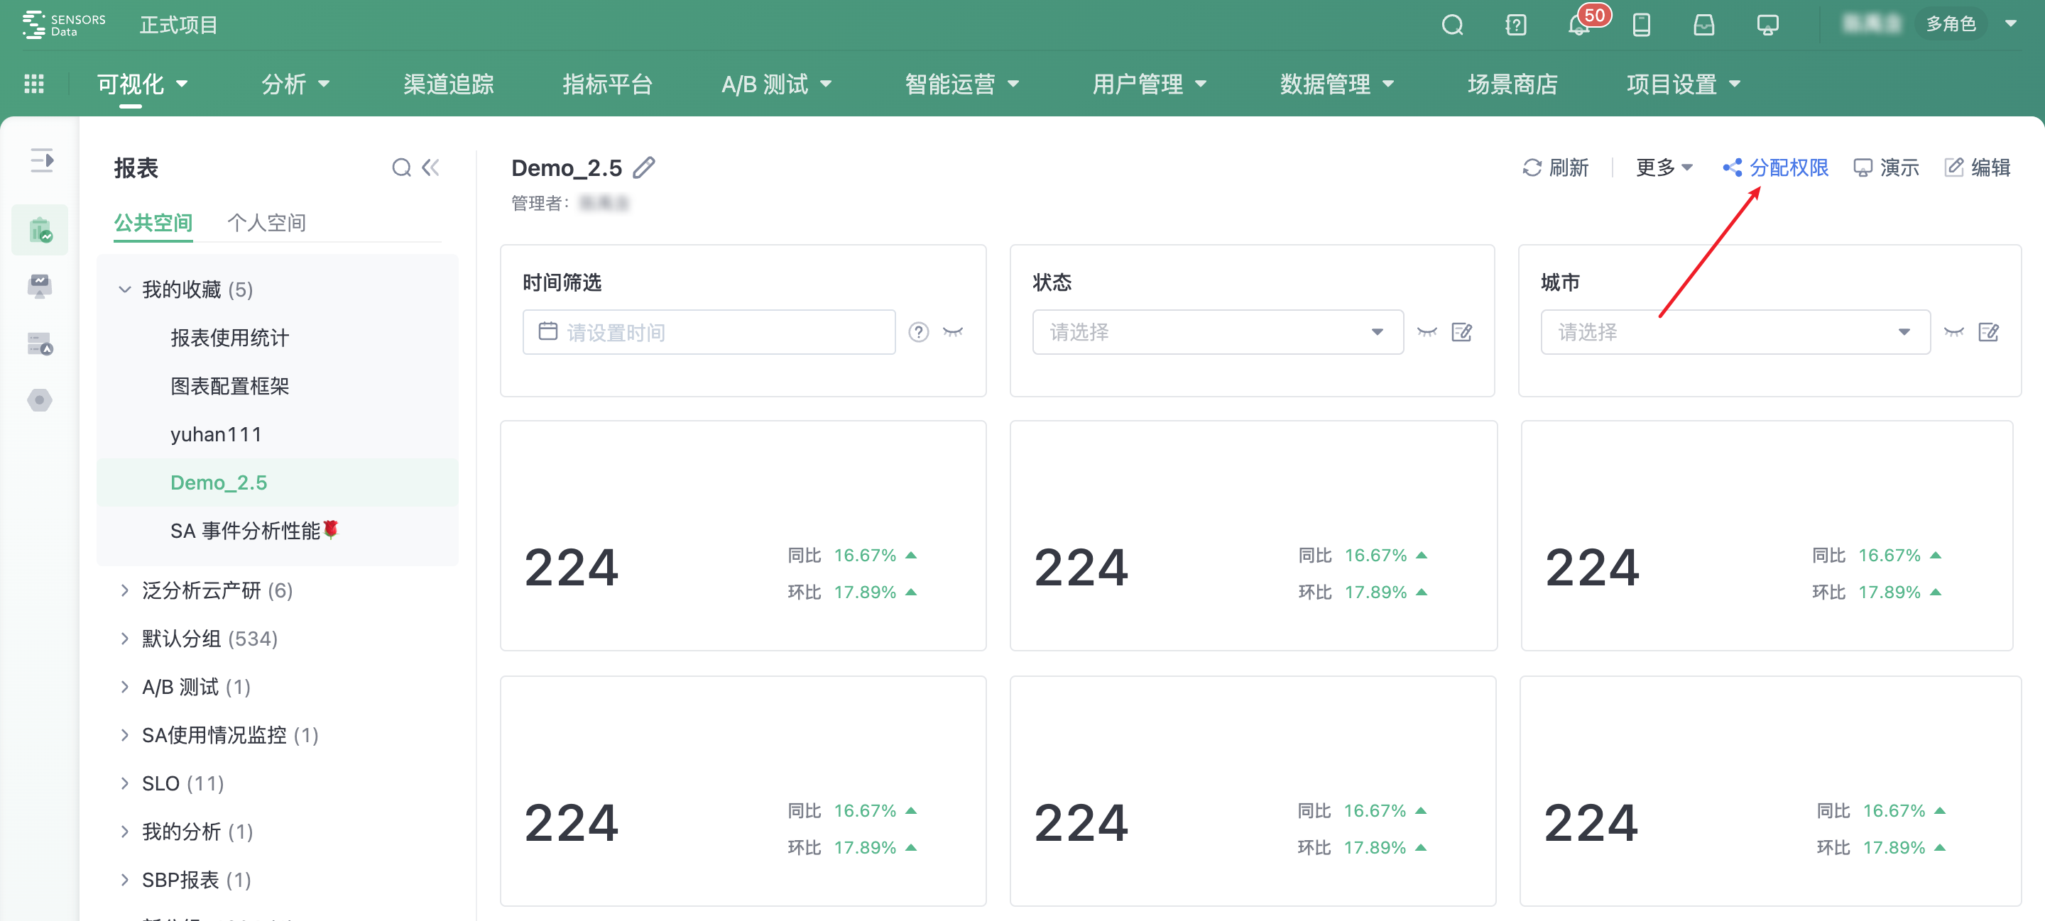2045x921 pixels.
Task: Open the hexagon sidebar icon
Action: tap(40, 399)
